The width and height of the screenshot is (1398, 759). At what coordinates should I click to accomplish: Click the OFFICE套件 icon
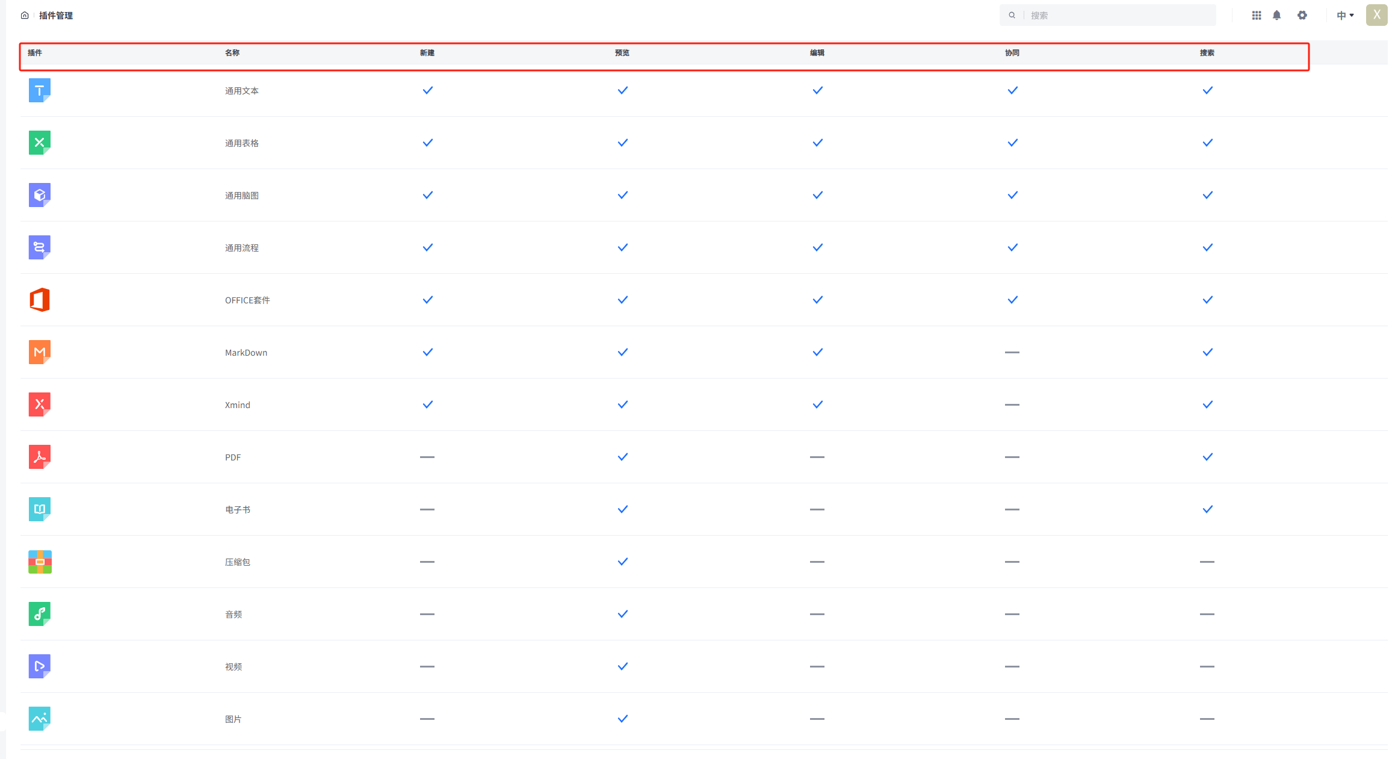[40, 300]
